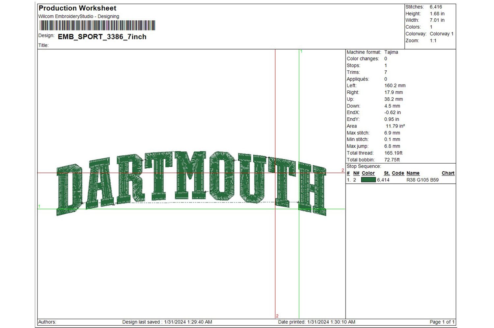Select the EndX value "-0.62 in"

[393, 112]
